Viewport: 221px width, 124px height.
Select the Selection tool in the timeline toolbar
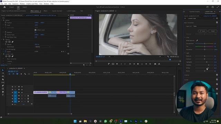coord(3,70)
